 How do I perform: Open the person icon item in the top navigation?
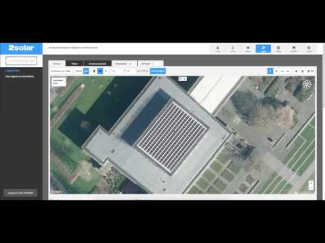(218, 49)
